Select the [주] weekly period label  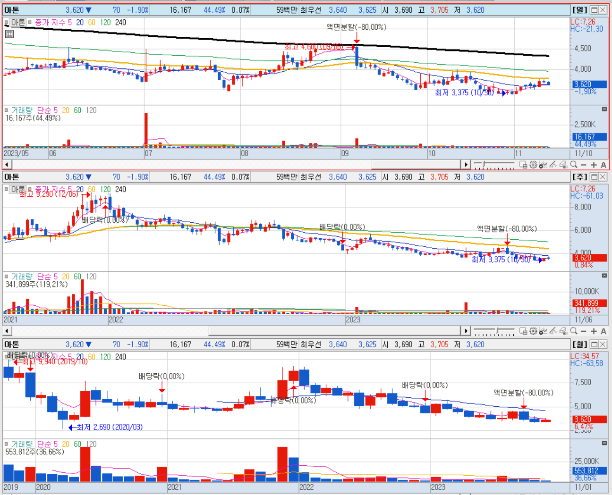coord(579,177)
